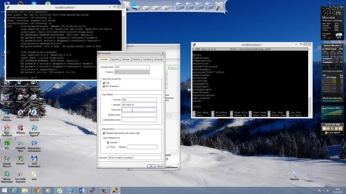Open Microsoft Word from the taskbar
Screen dimensions: 346x194
[82, 190]
